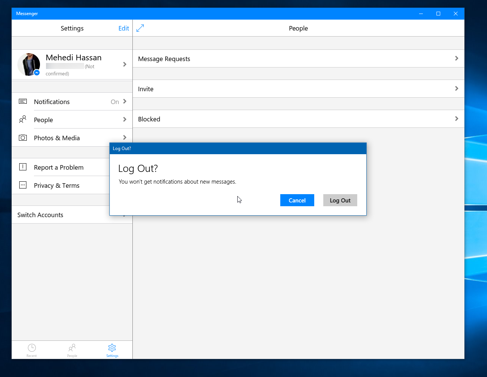Open Message Requests
487x377 pixels.
(x=298, y=58)
